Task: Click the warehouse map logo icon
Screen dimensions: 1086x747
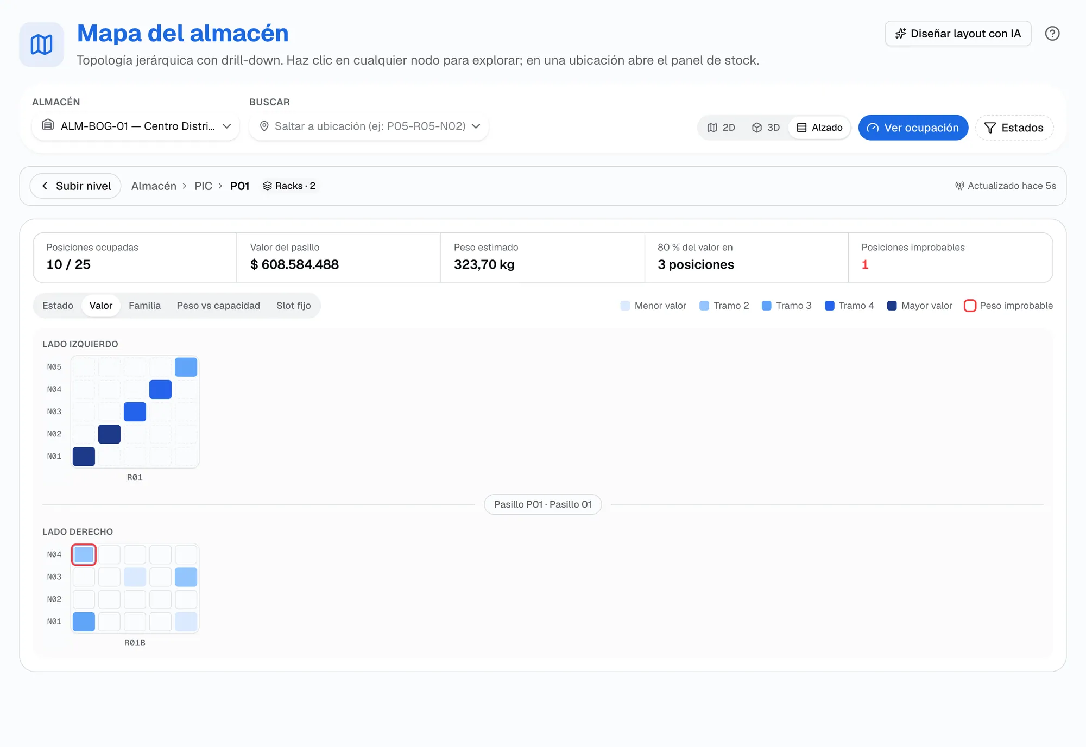Action: tap(41, 45)
